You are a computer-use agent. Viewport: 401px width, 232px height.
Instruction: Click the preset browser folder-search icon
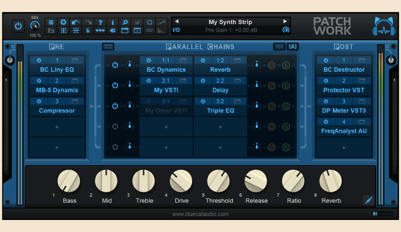pos(51,31)
